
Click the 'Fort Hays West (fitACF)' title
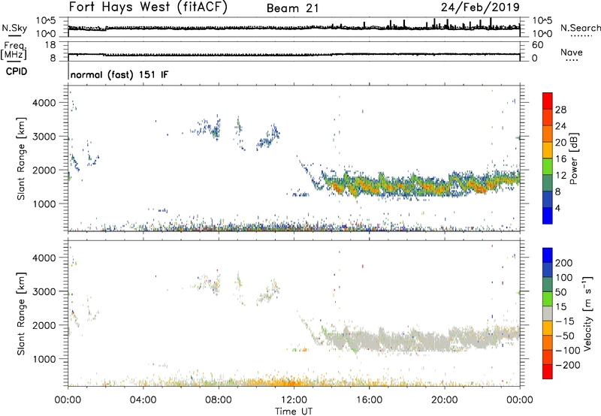[x=148, y=8]
